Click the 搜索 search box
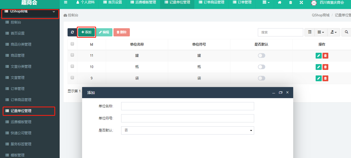Image resolution: width=351 pixels, height=158 pixels. (x=280, y=32)
